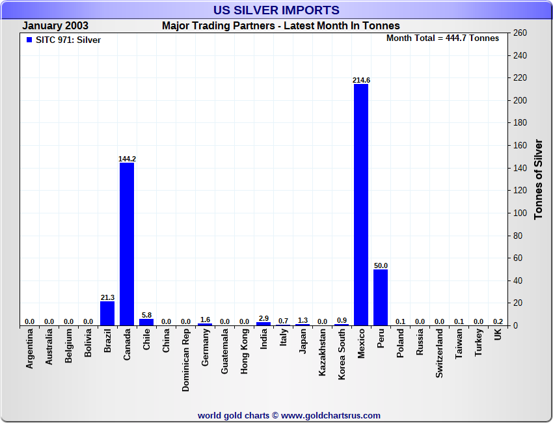
Task: Click the Tonnes of Silver axis title
Action: (539, 178)
